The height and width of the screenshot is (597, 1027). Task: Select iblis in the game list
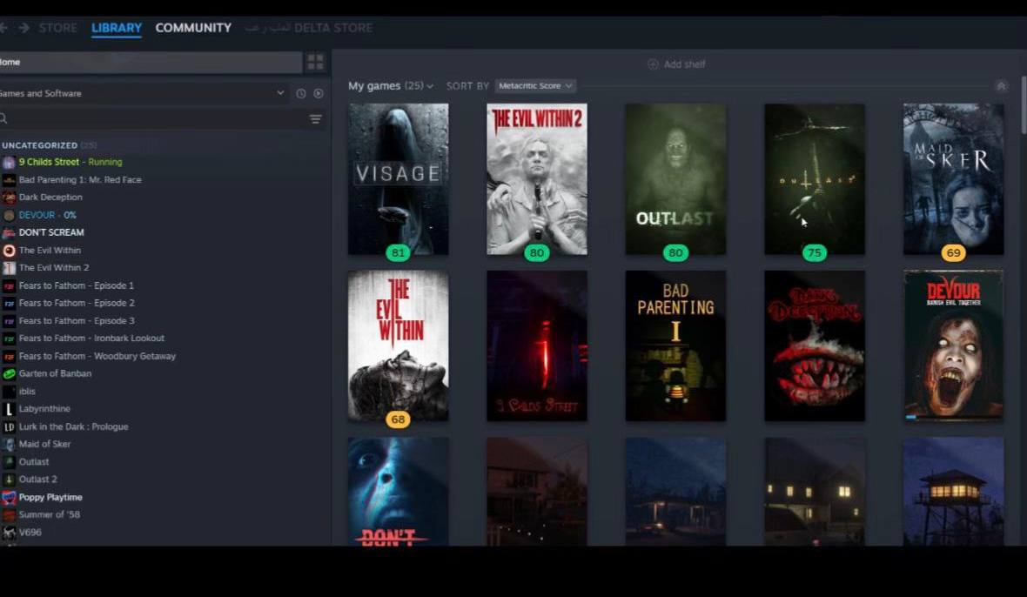(x=27, y=392)
